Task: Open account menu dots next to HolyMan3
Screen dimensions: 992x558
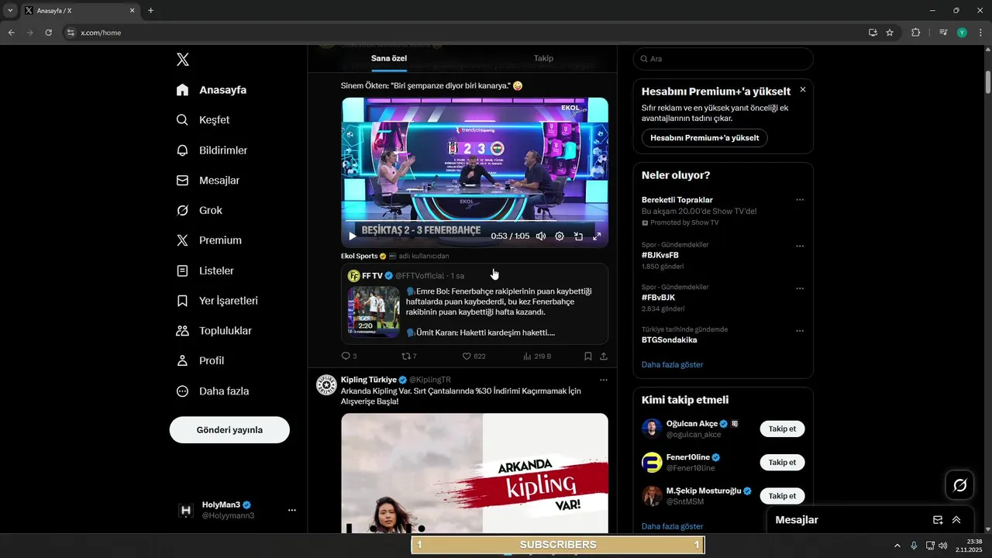Action: click(292, 510)
